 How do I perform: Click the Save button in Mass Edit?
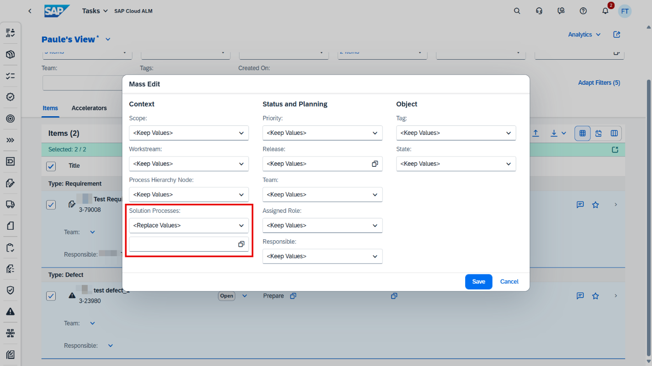pos(478,282)
